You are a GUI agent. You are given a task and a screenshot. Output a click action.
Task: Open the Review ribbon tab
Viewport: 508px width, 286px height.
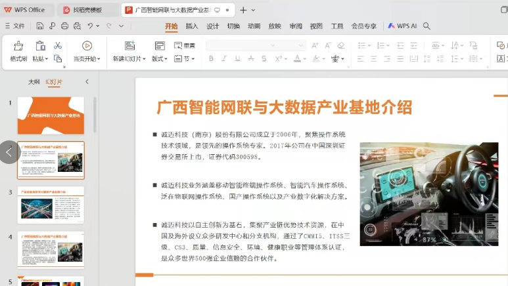click(296, 26)
